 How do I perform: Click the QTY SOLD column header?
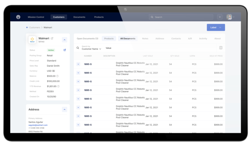point(175,56)
